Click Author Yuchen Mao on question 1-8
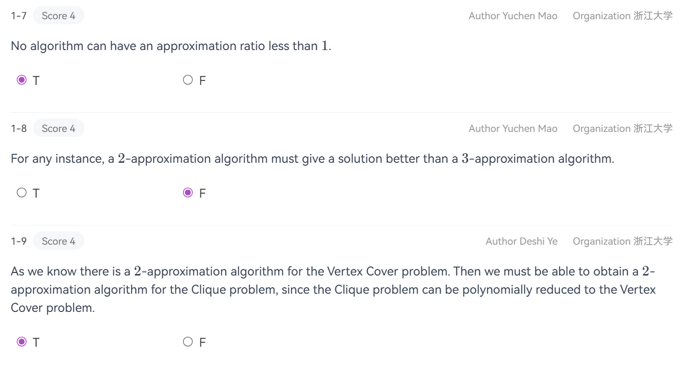680x367 pixels. (x=513, y=128)
